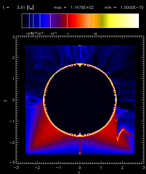Click the z axis label

coord(5,101)
